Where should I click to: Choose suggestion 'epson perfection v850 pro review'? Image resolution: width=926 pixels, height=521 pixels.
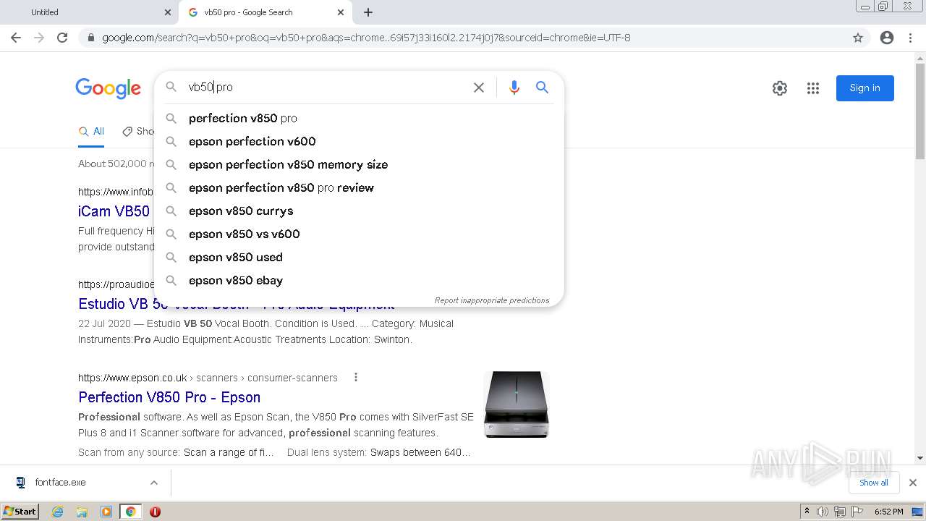tap(359, 187)
